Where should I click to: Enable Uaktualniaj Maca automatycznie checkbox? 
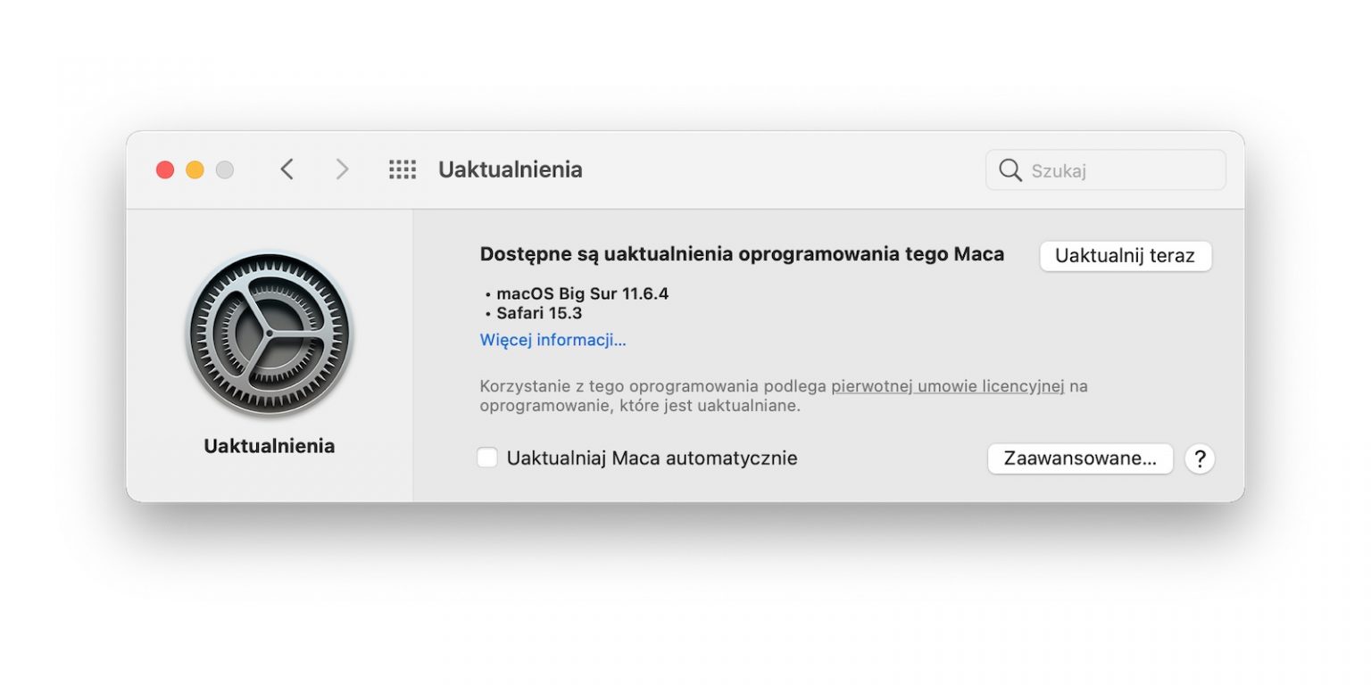pos(487,457)
